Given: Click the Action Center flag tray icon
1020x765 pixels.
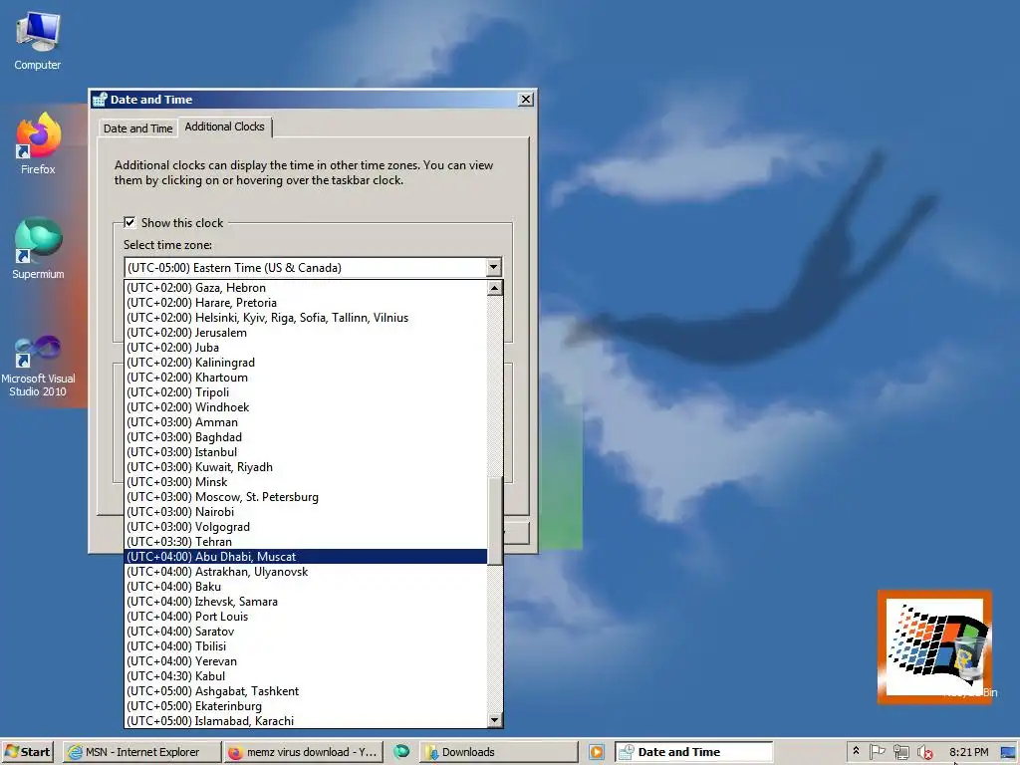Looking at the screenshot, I should [x=877, y=751].
